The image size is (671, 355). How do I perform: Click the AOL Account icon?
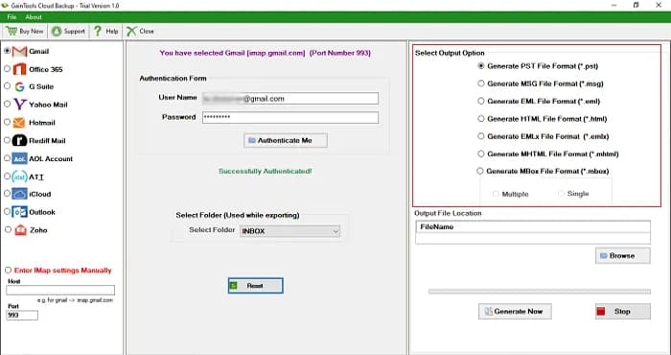click(x=20, y=158)
